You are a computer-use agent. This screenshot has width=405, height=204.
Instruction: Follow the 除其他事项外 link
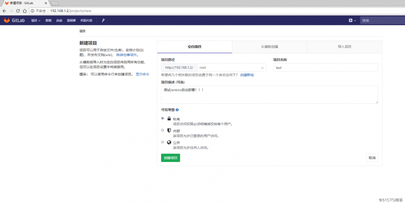point(126,55)
